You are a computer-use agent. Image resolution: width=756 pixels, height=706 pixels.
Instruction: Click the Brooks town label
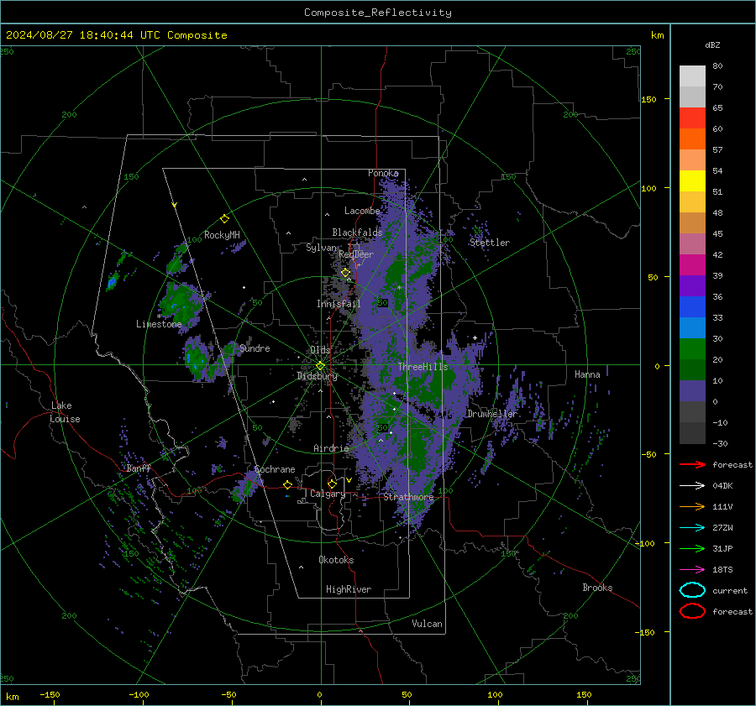point(597,588)
